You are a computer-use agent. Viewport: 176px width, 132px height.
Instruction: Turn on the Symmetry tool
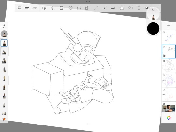point(79,8)
